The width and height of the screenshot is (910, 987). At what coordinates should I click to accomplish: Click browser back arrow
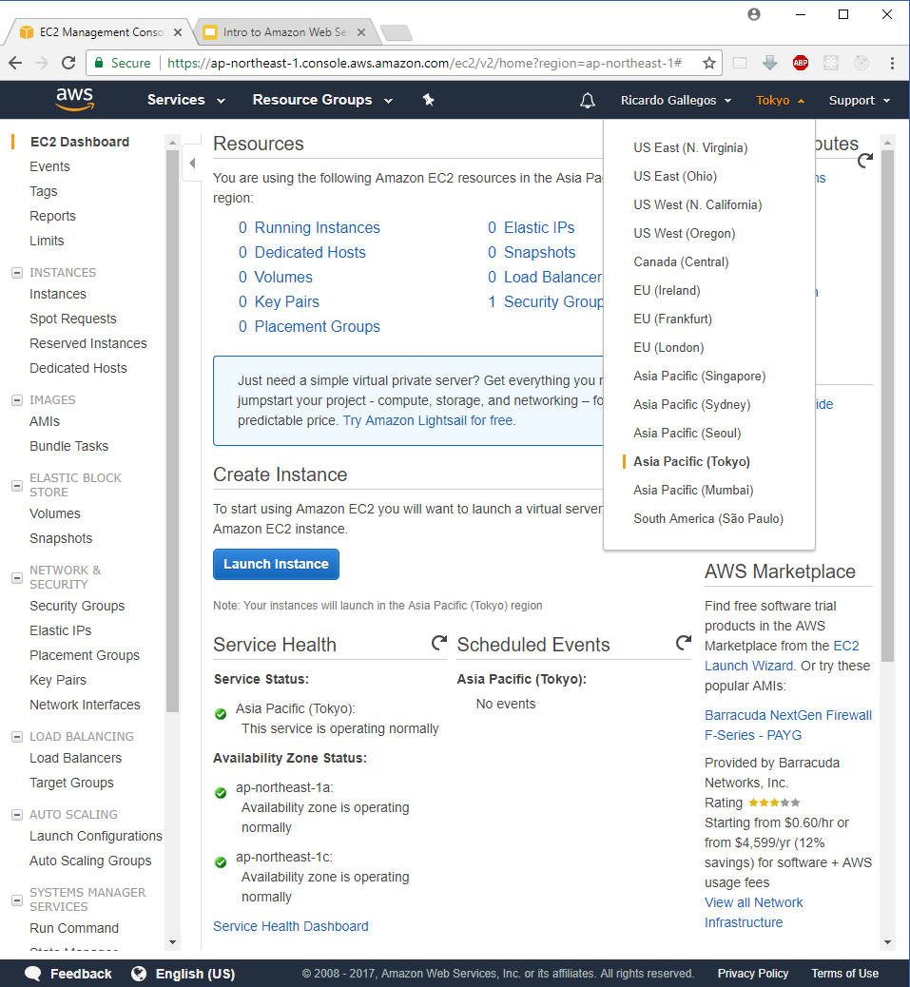point(16,63)
